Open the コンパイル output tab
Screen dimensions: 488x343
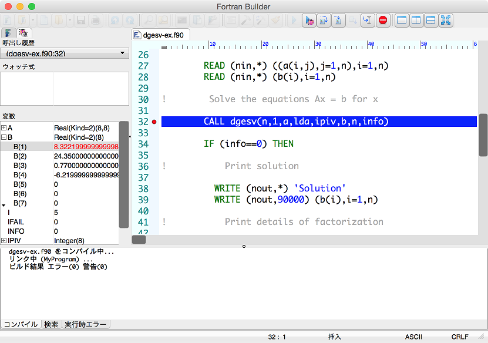coord(21,324)
